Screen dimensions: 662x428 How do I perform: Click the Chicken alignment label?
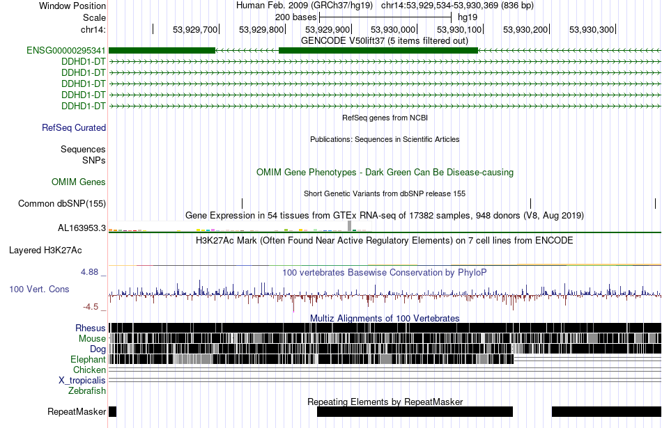coord(89,370)
